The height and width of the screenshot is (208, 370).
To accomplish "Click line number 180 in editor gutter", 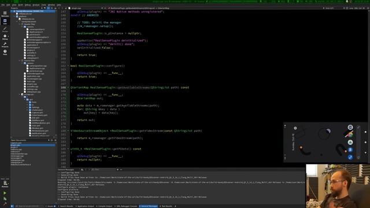I will 63,131.
